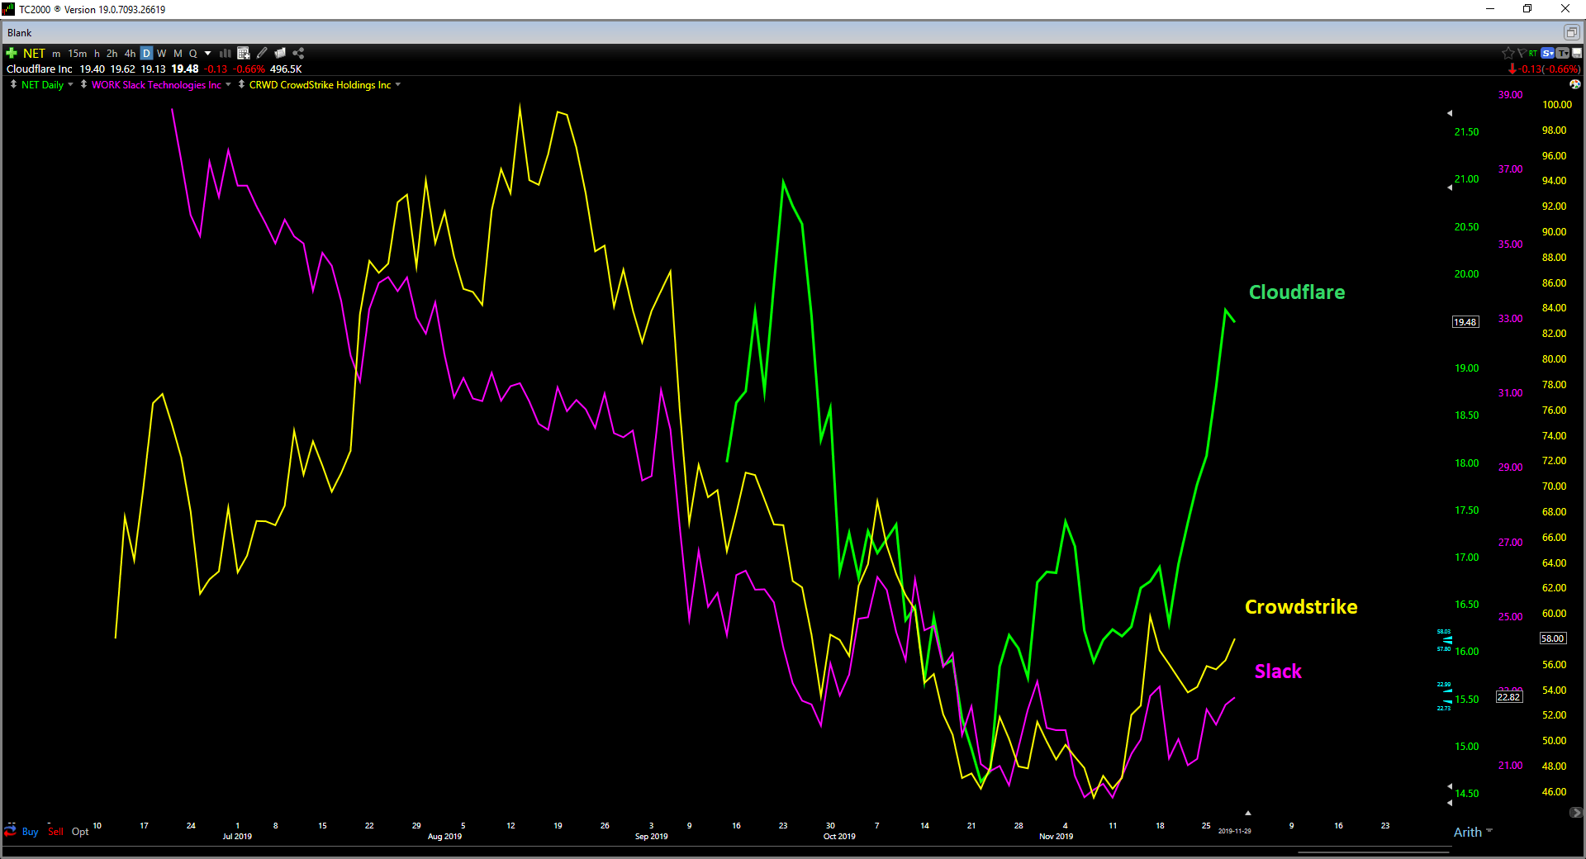Click the bold 19.48 last price in the quote line
Image resolution: width=1586 pixels, height=859 pixels.
click(x=185, y=69)
